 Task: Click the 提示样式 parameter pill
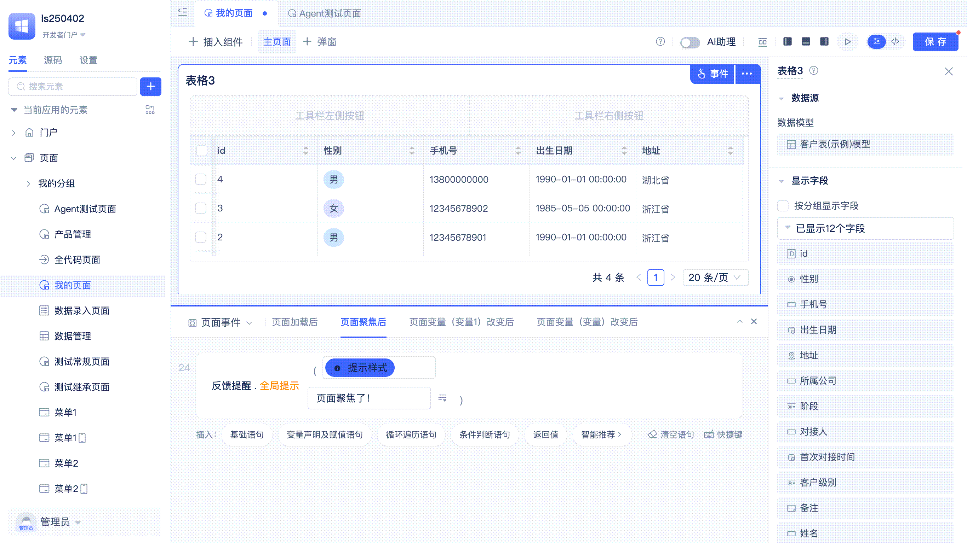pyautogui.click(x=360, y=368)
